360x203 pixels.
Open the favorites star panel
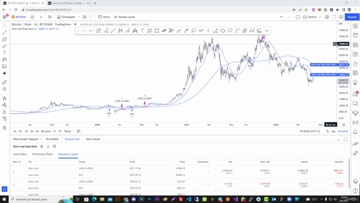(4, 189)
